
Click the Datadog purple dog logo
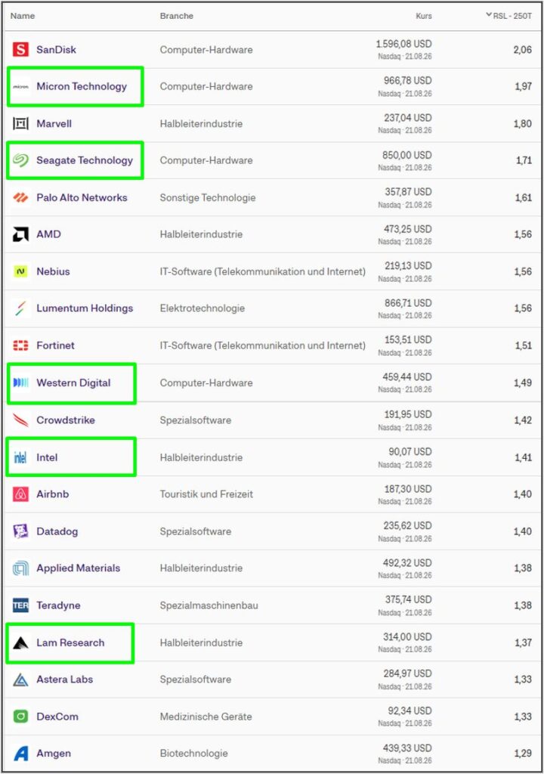coord(20,531)
